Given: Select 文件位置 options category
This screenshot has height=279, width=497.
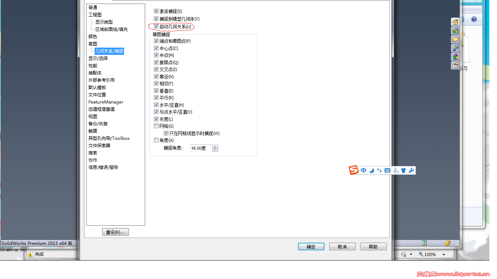Looking at the screenshot, I should pyautogui.click(x=97, y=94).
